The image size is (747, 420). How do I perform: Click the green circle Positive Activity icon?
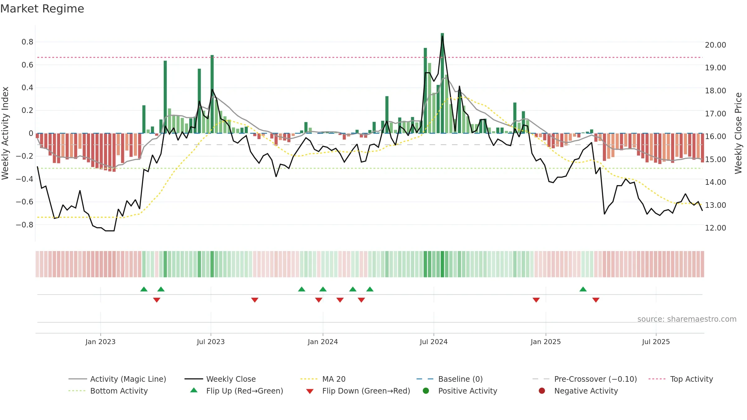tap(426, 391)
